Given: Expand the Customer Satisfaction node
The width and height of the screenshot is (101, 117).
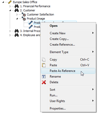Looking at the screenshot, I should click(x=17, y=14).
